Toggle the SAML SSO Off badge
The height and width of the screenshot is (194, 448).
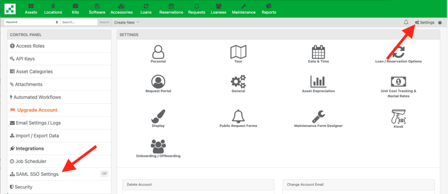104,174
